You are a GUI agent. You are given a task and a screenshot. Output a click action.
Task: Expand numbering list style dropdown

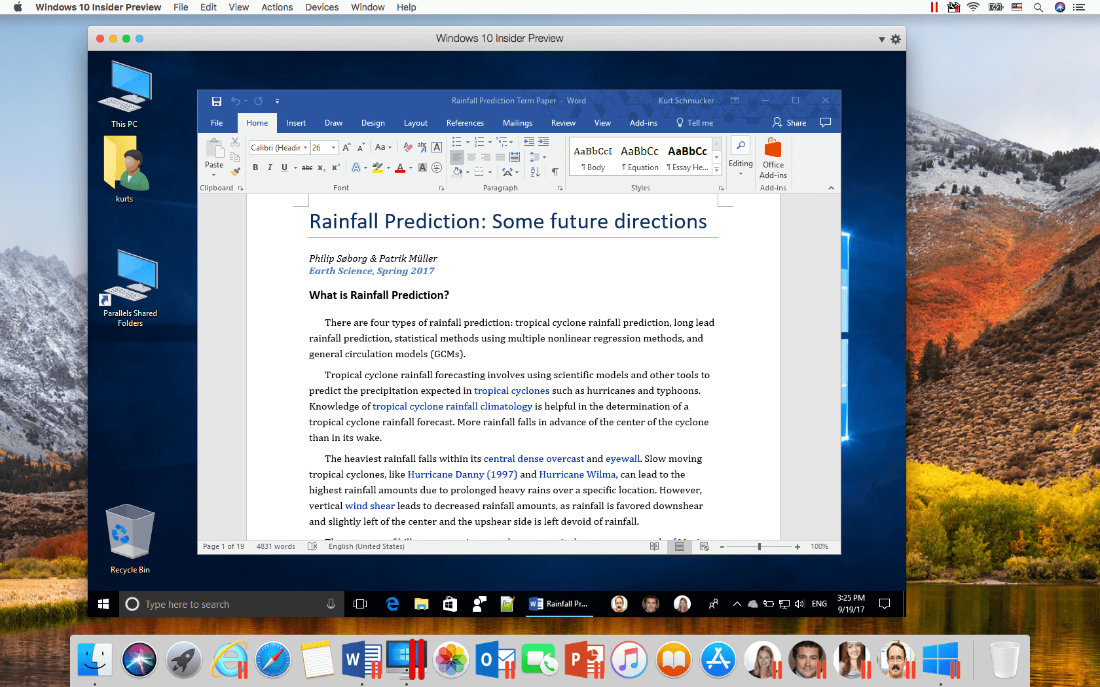coord(490,142)
